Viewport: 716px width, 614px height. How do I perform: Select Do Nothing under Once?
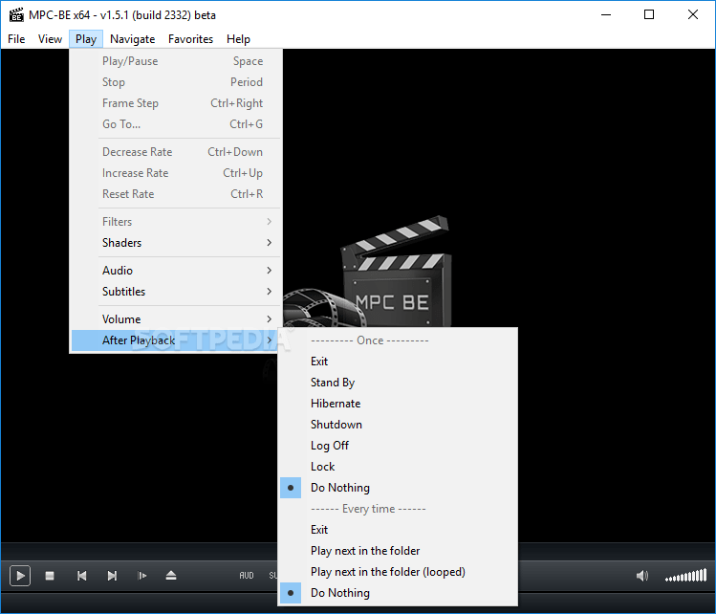(x=398, y=488)
